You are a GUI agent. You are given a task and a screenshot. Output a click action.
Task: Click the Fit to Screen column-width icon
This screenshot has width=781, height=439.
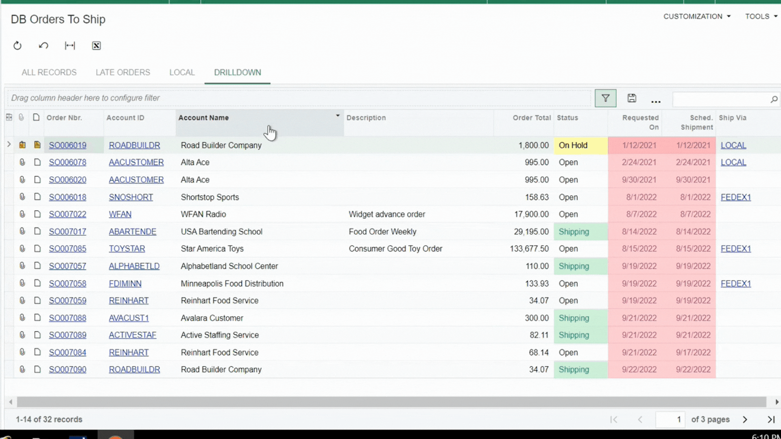coord(70,46)
